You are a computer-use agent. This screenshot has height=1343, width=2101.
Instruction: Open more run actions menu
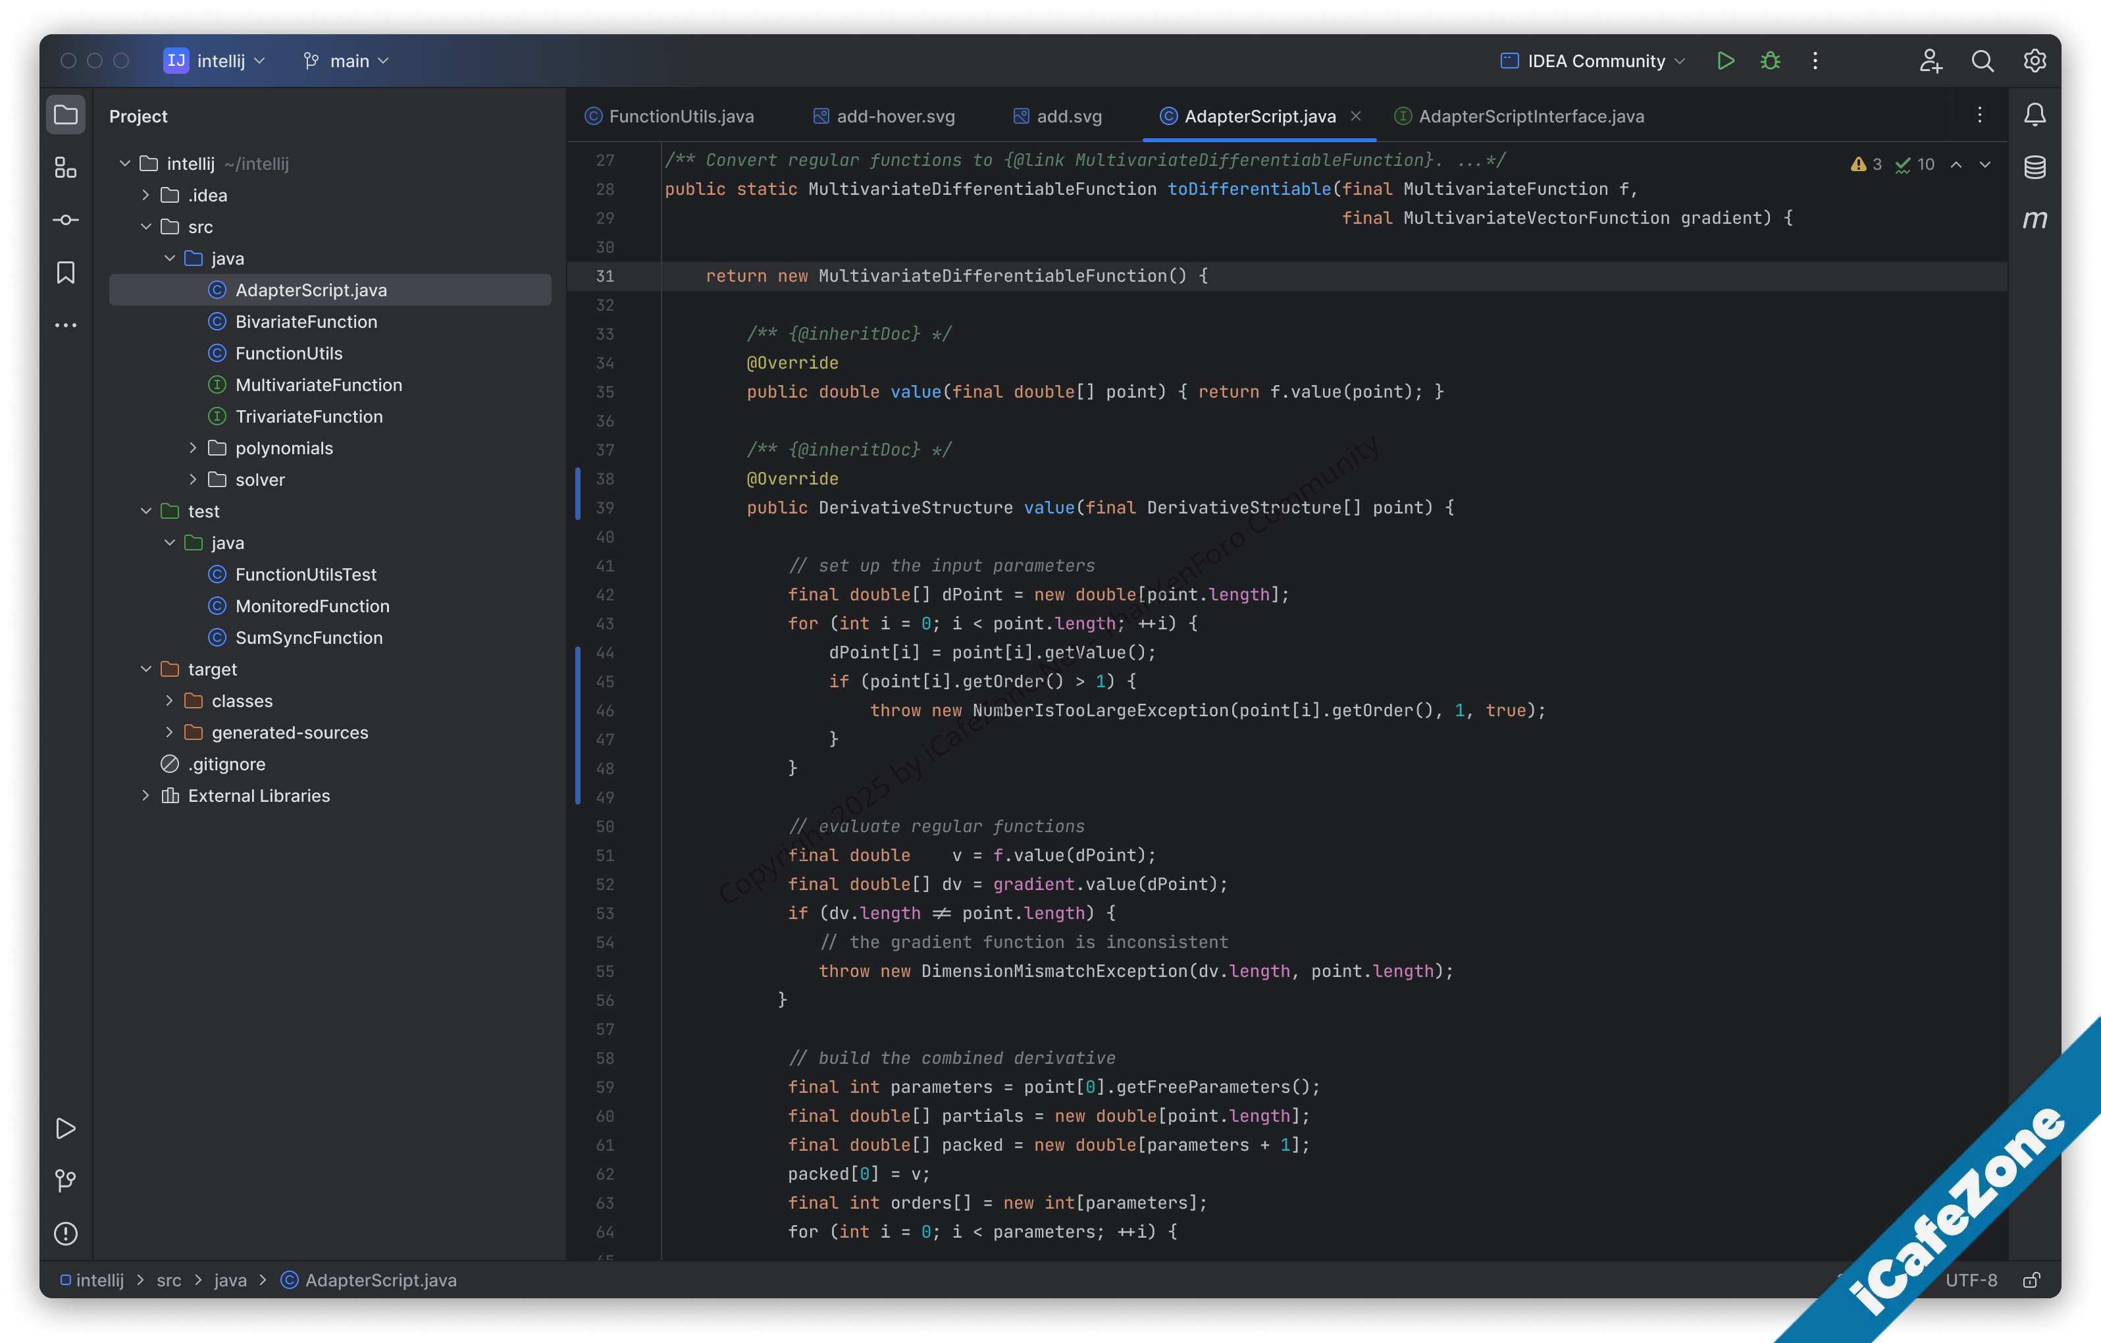coord(1815,60)
